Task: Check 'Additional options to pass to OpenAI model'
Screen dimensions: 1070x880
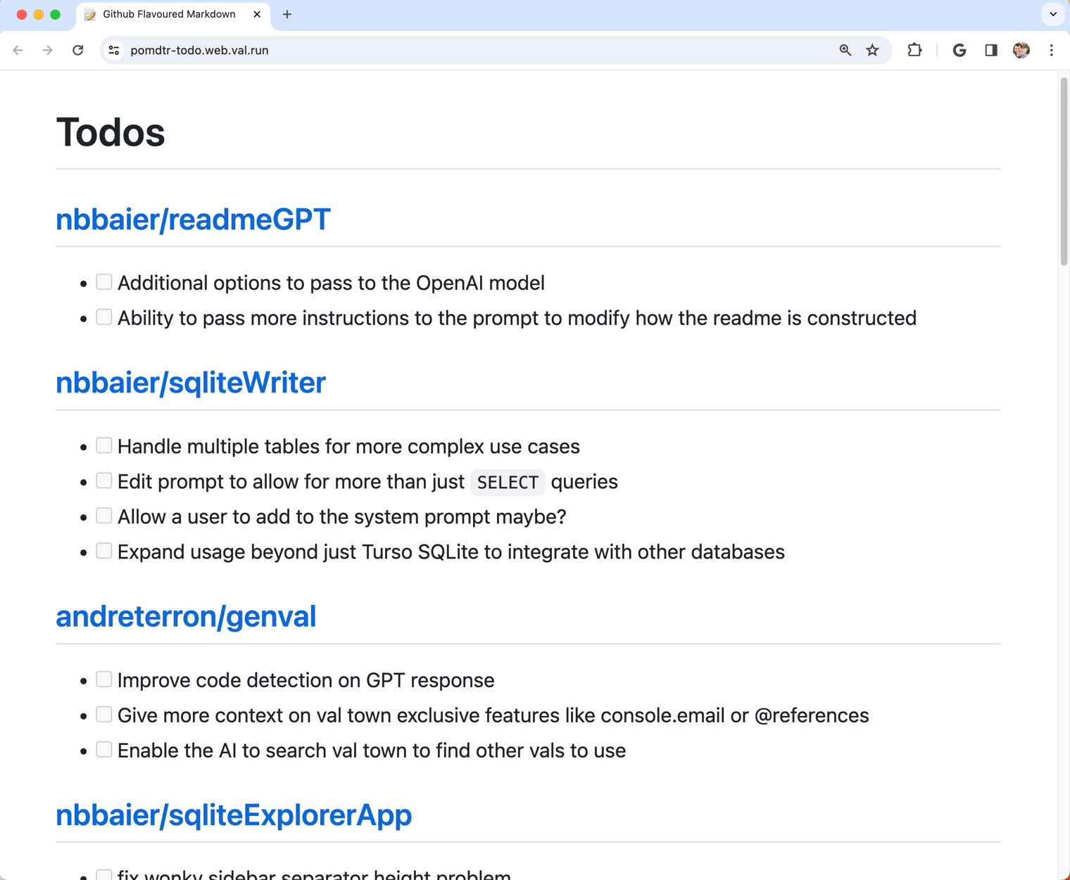Action: [104, 282]
